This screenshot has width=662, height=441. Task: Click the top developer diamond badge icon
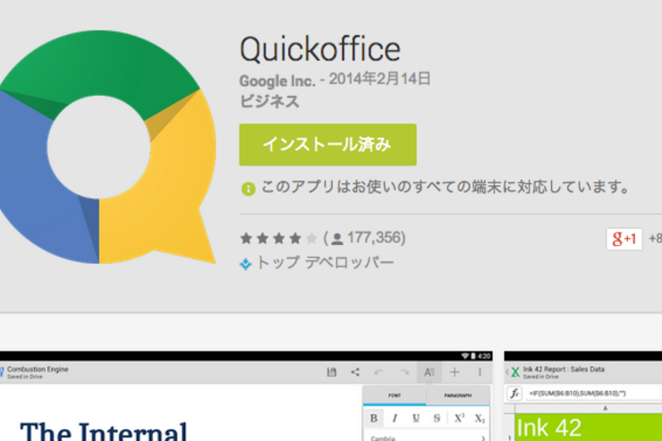[x=245, y=264]
